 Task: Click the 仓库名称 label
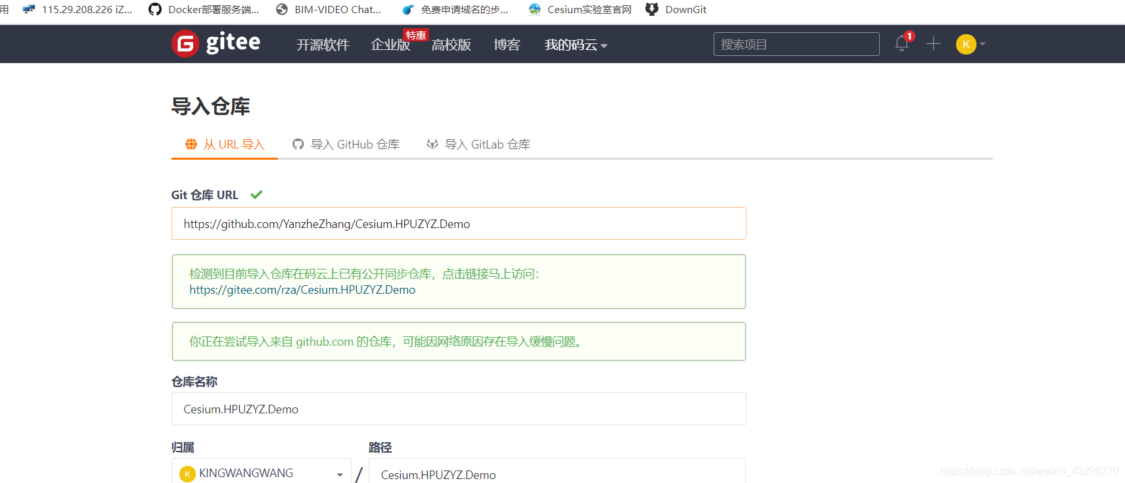pyautogui.click(x=195, y=381)
